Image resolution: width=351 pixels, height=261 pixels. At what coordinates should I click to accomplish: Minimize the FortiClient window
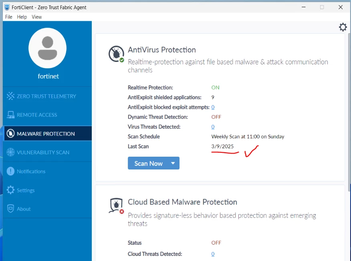(x=304, y=7)
